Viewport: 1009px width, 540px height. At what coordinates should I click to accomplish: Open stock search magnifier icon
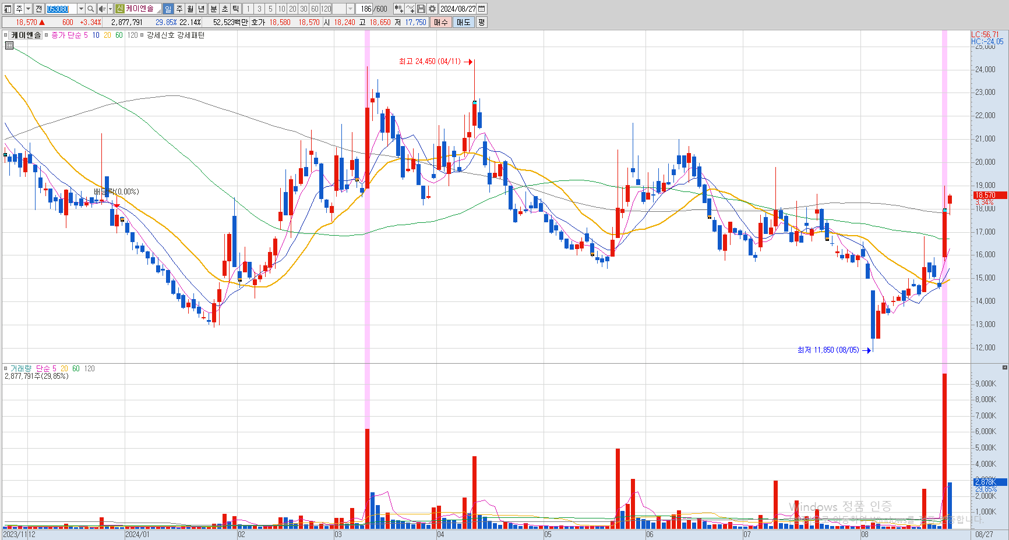[x=90, y=9]
